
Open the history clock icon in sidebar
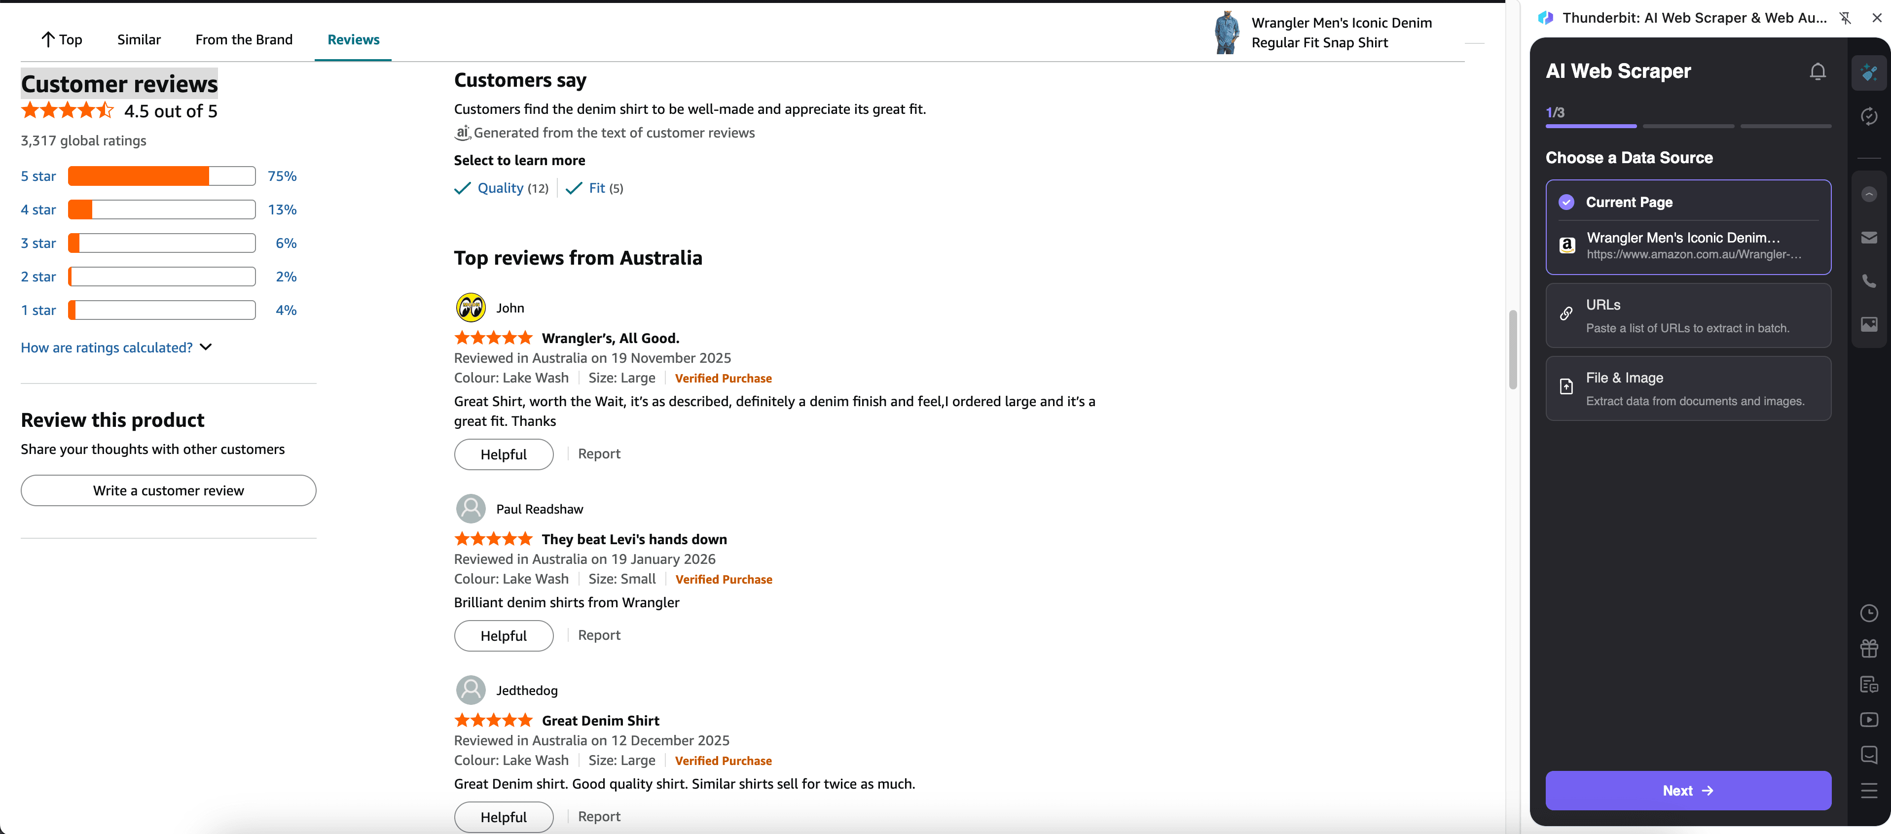[x=1869, y=613]
